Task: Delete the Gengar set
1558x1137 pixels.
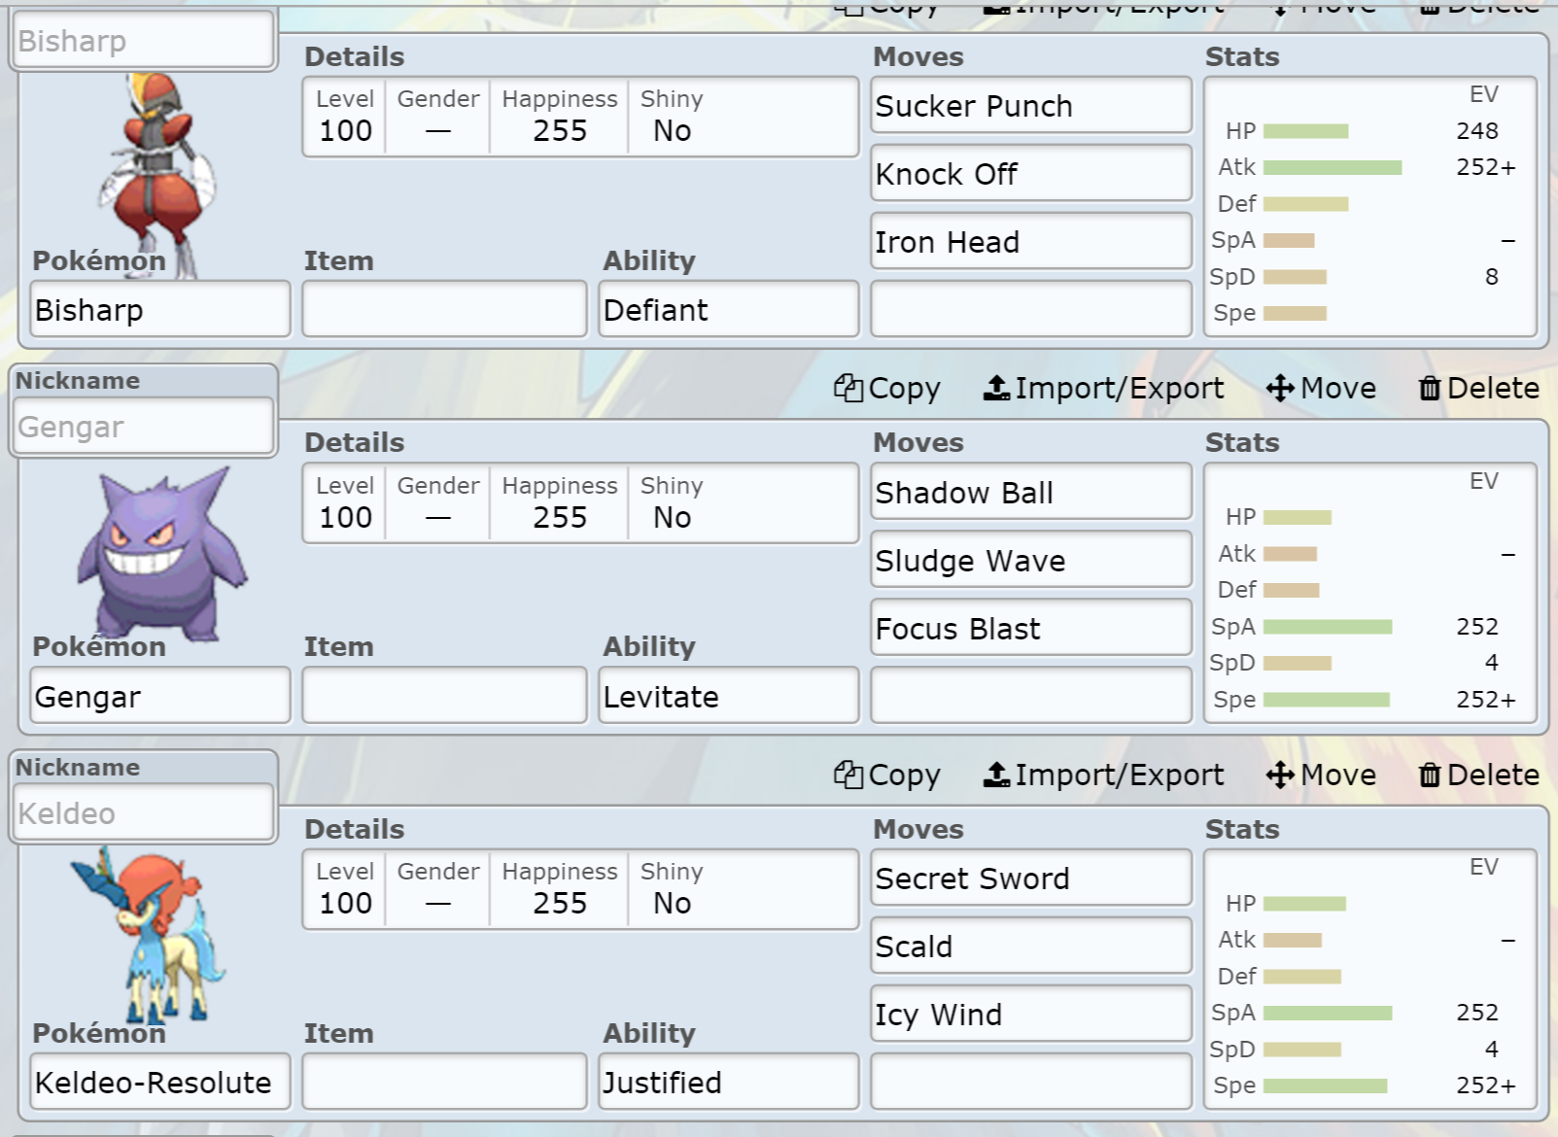Action: (1478, 389)
